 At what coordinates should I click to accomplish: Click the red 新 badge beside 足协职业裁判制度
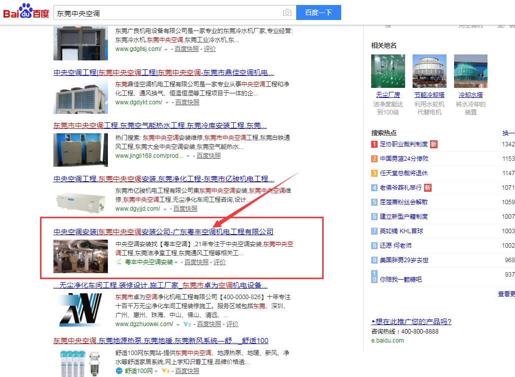pyautogui.click(x=434, y=144)
